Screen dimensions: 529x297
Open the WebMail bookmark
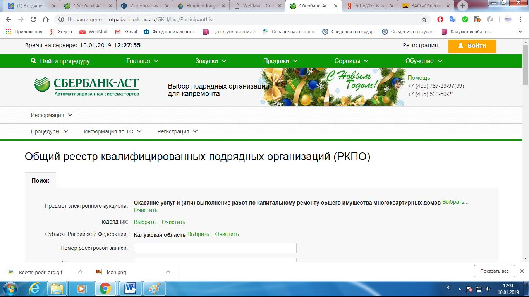(93, 32)
